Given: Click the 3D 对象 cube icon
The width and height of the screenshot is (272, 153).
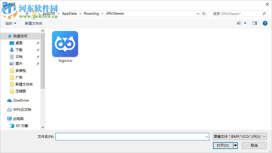Looking at the screenshot, I should click(12, 126).
